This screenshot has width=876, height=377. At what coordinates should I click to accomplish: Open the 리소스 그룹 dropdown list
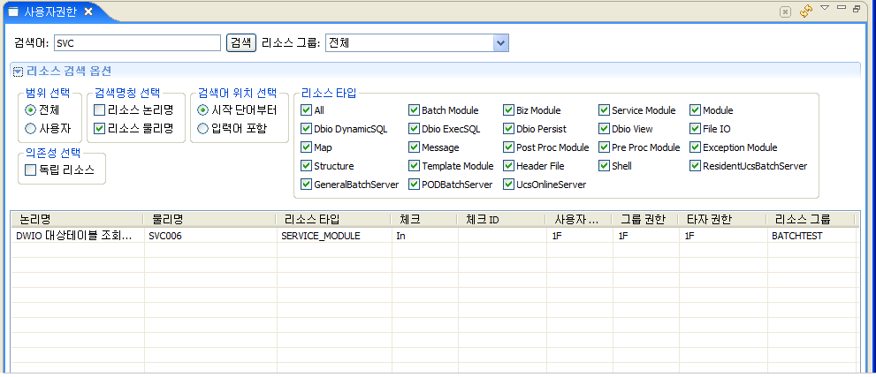500,42
